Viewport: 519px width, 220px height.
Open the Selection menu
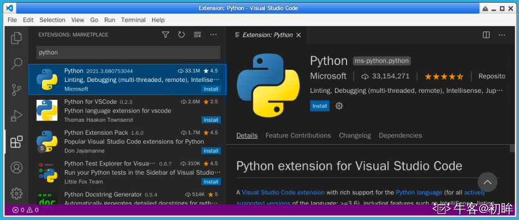click(52, 20)
